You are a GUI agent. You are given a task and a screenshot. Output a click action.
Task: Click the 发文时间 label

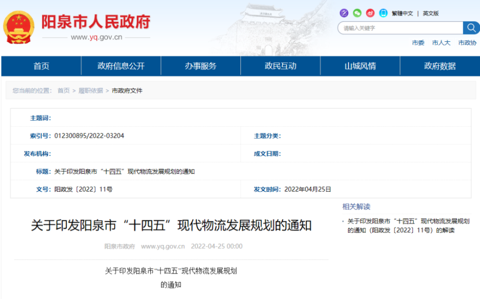coord(267,190)
